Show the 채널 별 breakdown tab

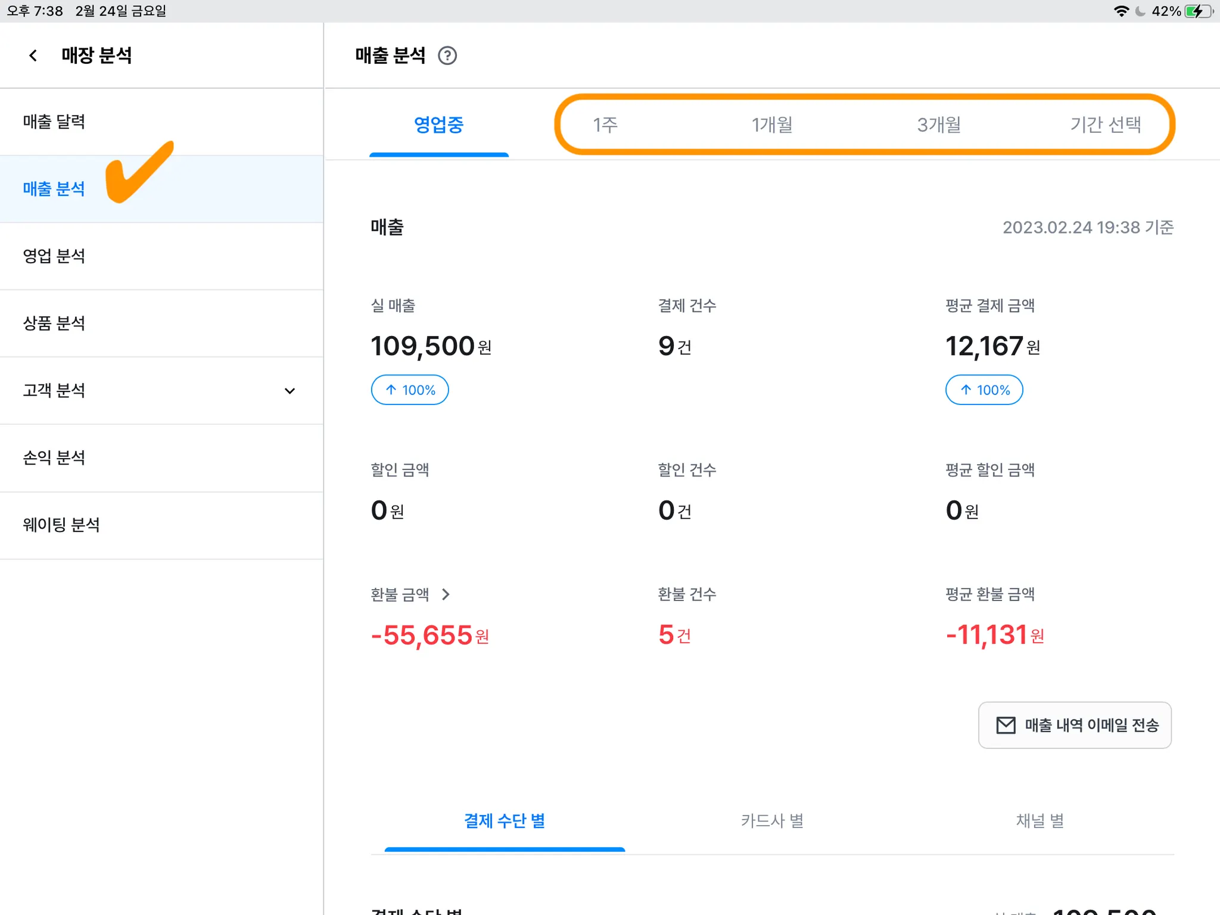tap(1040, 820)
